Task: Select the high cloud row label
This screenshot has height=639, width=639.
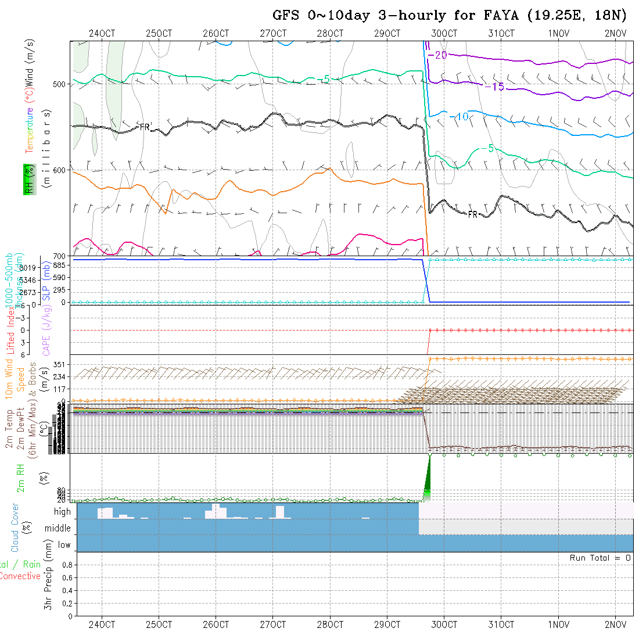Action: tap(62, 512)
